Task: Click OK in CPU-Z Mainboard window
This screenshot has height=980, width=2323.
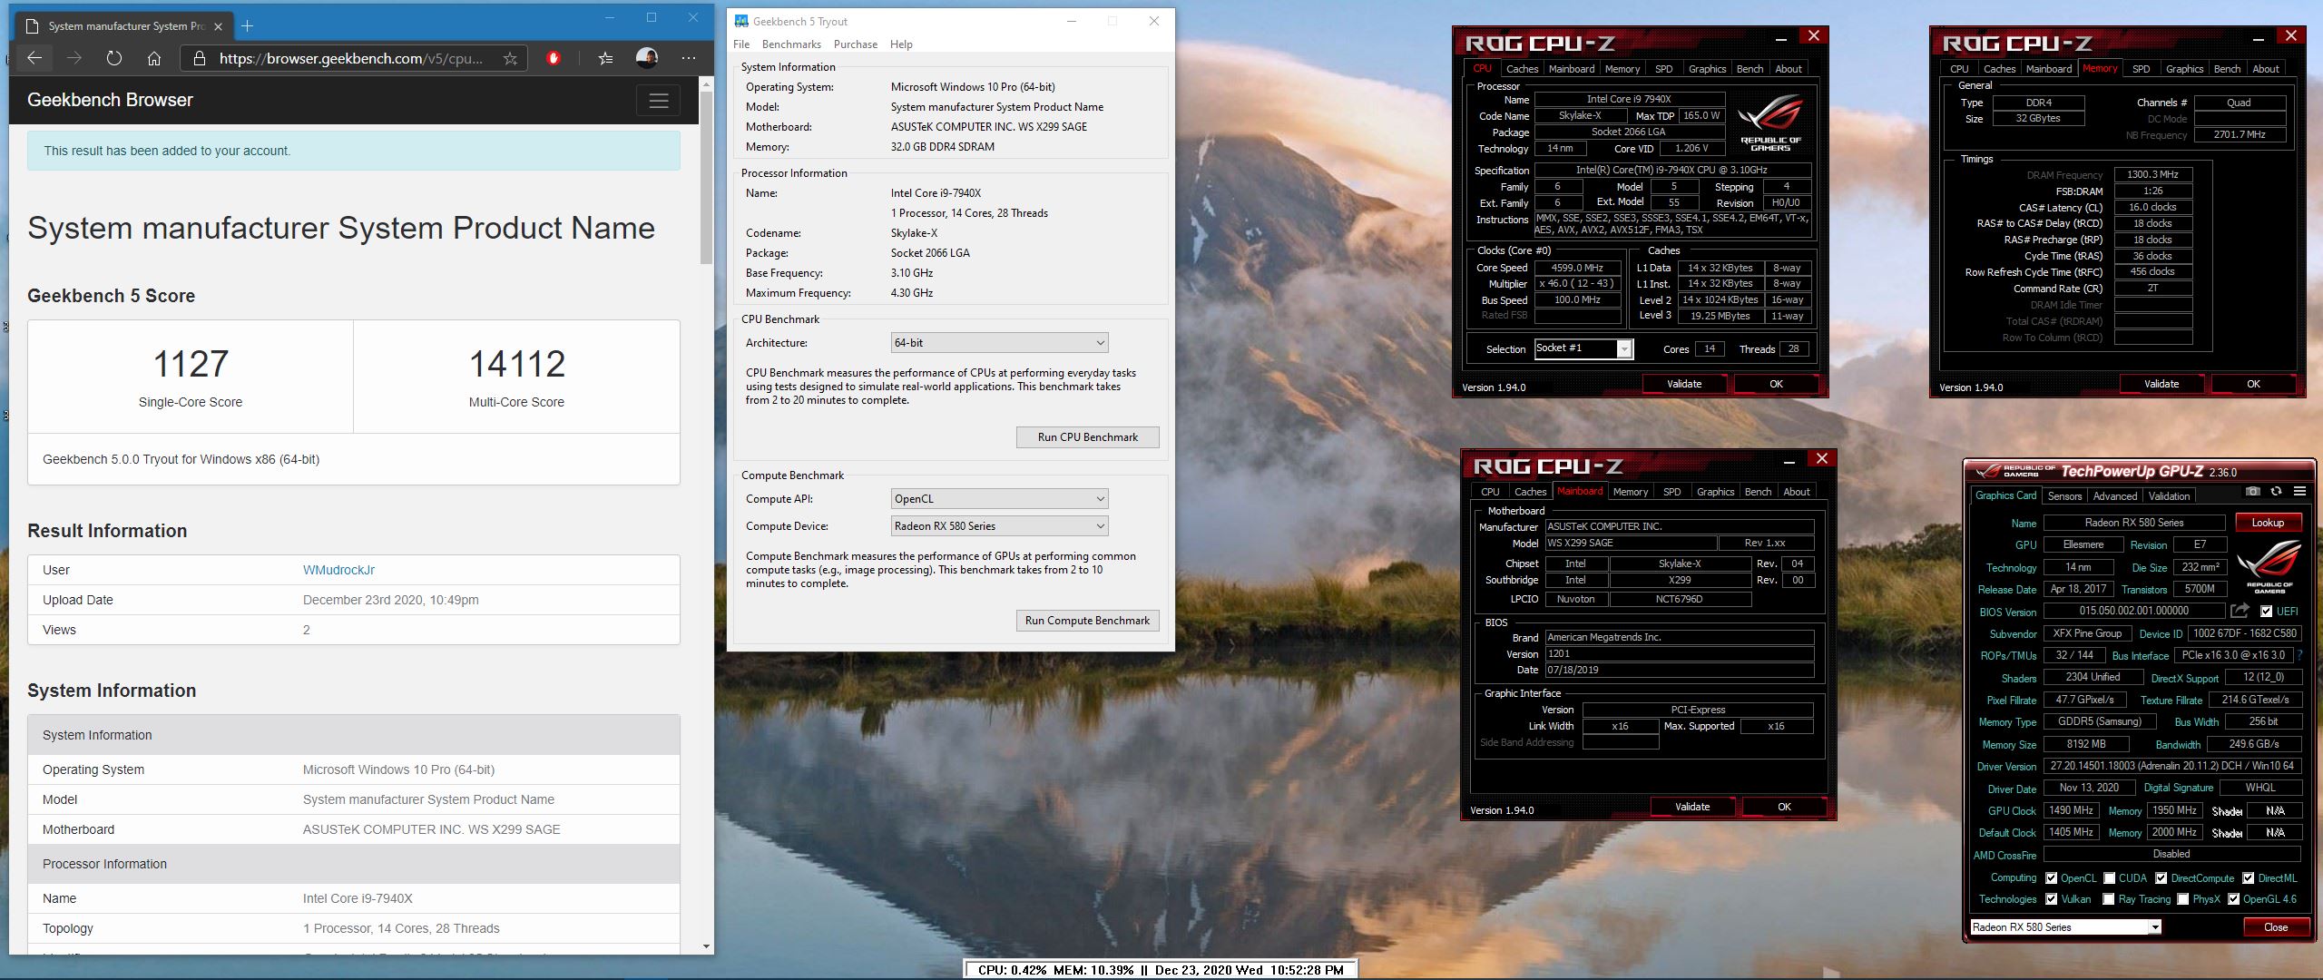Action: (x=1784, y=807)
